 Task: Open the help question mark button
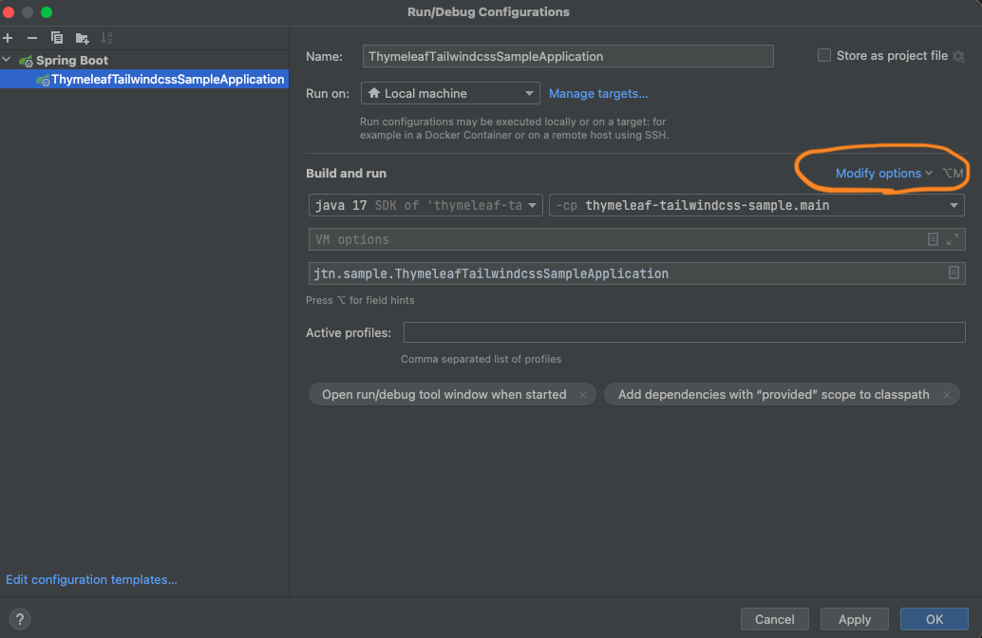[20, 619]
